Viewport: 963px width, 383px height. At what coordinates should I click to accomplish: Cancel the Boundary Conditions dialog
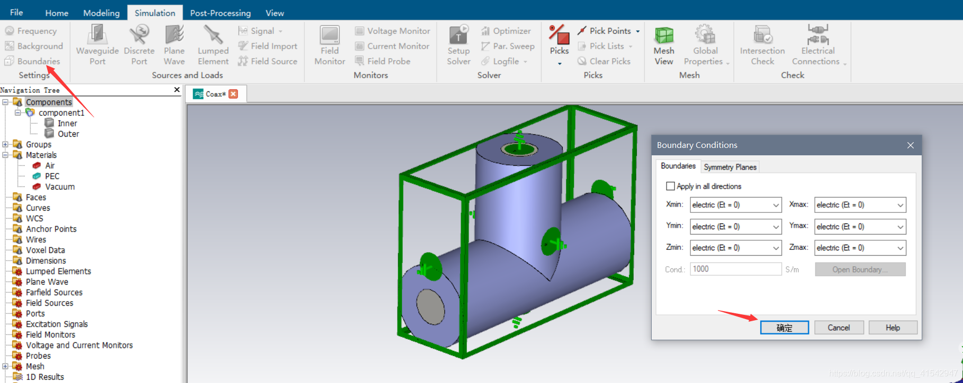click(x=839, y=328)
